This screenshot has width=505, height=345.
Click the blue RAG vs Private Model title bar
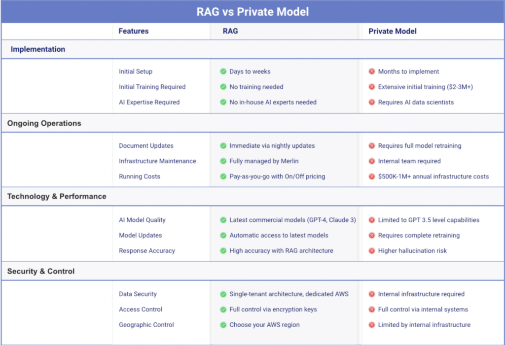[252, 12]
